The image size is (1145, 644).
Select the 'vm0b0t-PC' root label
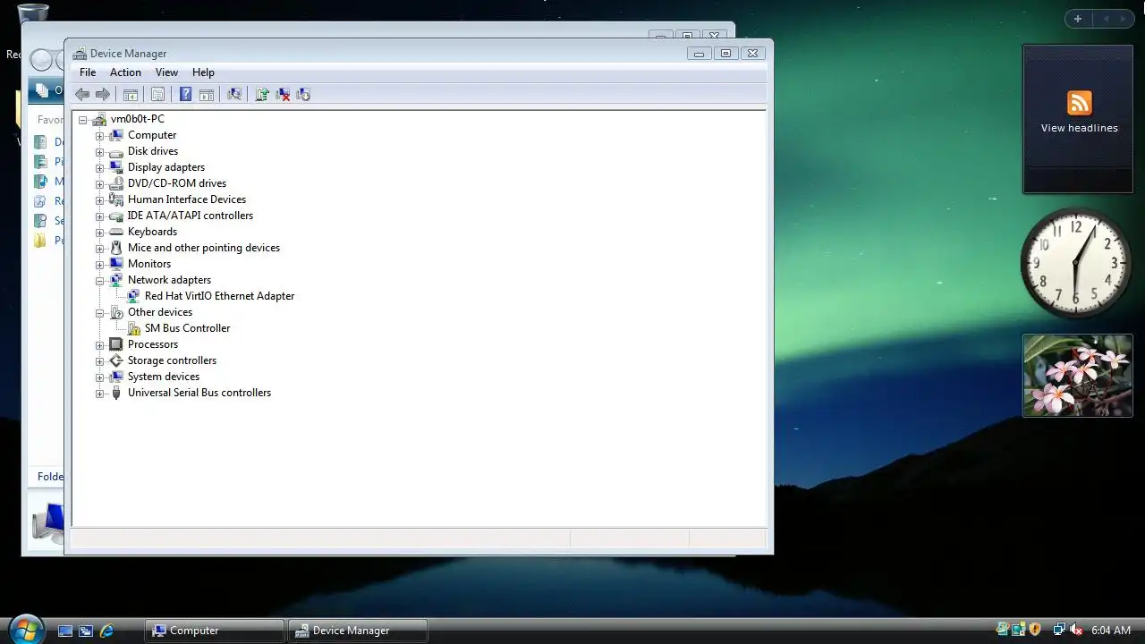click(x=138, y=119)
